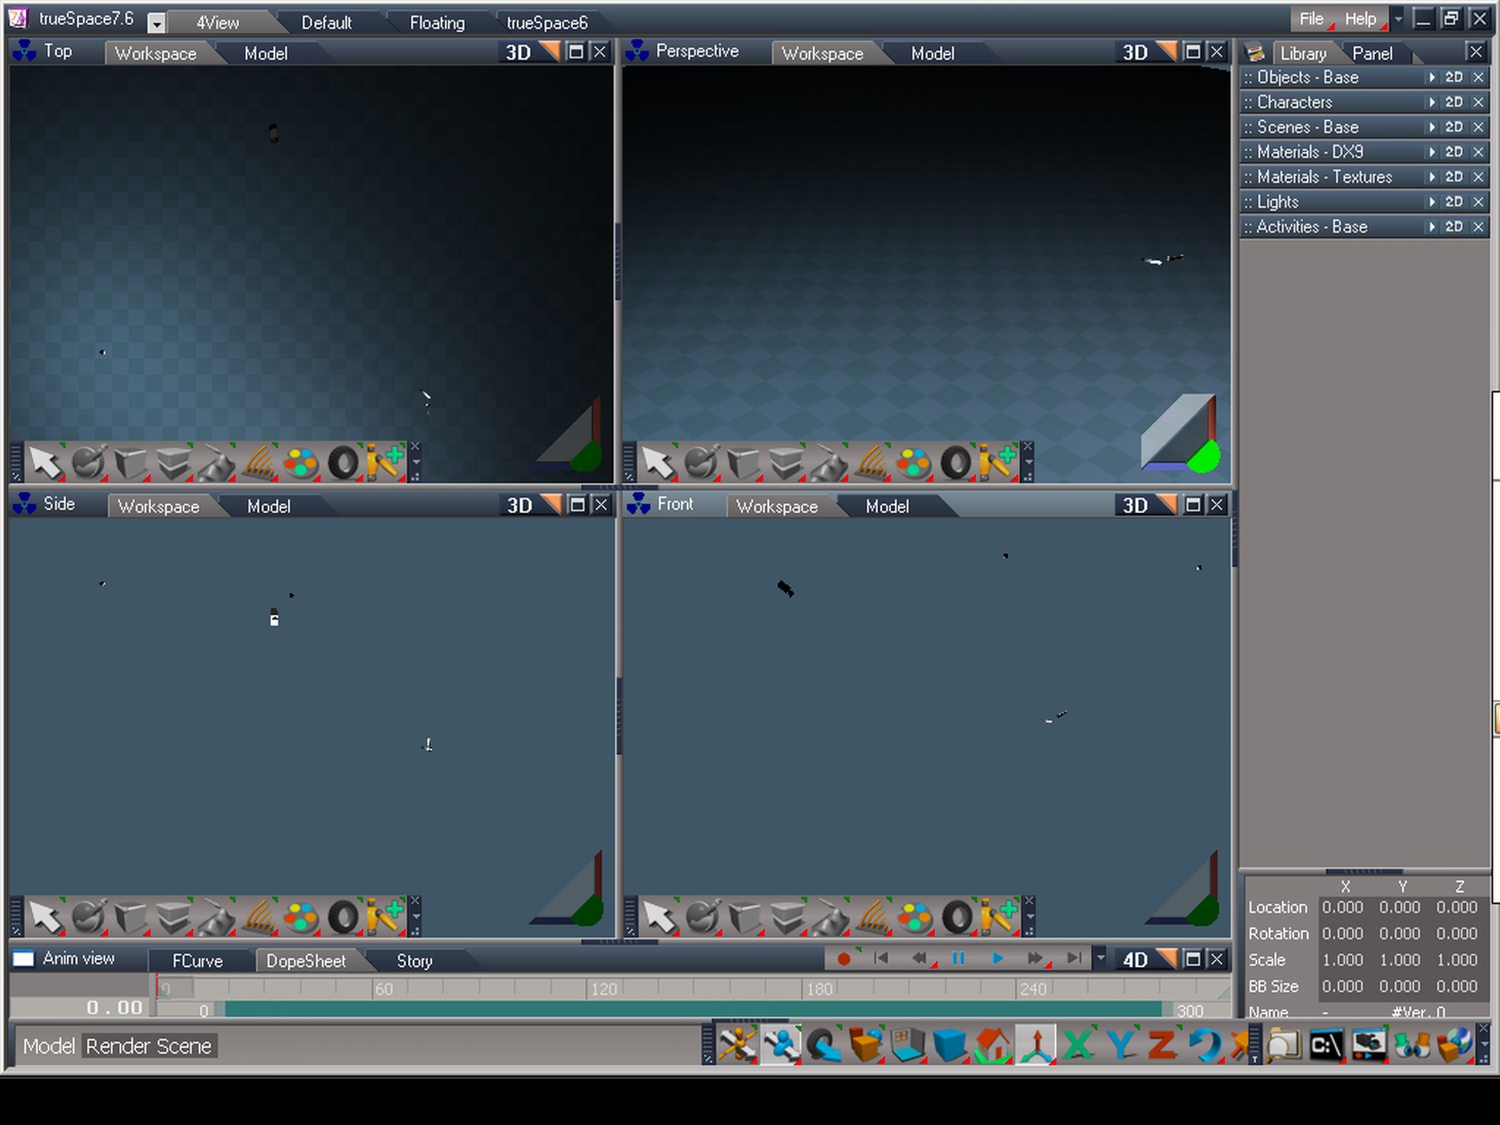Open the C:\ command prompt icon

[x=1326, y=1045]
